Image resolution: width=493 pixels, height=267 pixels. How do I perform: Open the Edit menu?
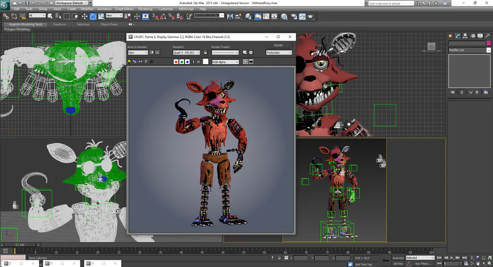point(16,9)
